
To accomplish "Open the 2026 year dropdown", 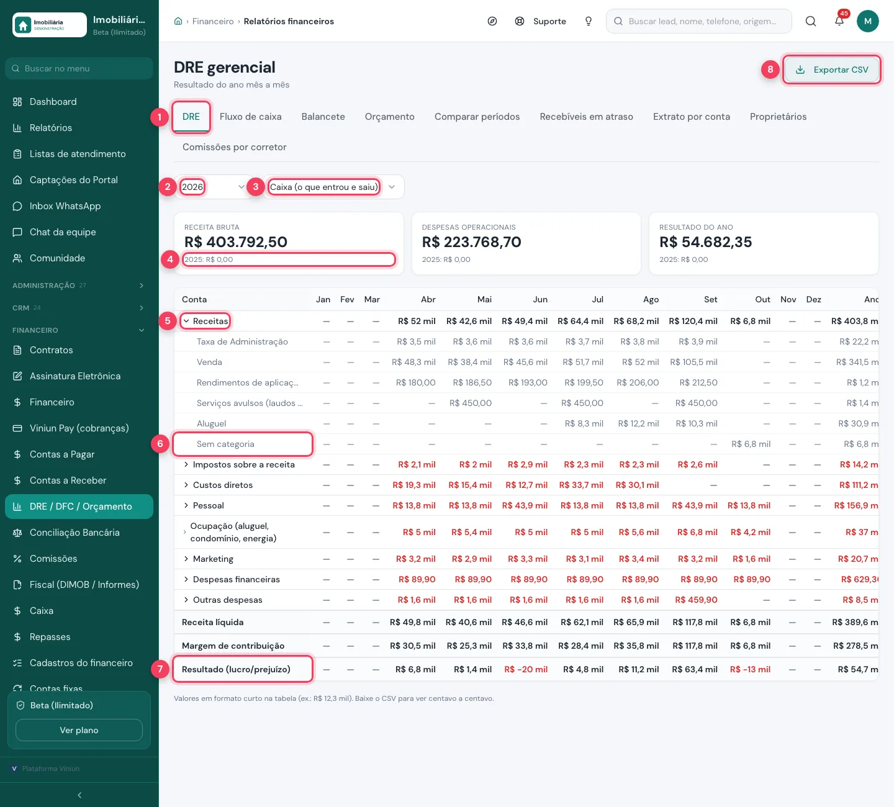I will 213,187.
